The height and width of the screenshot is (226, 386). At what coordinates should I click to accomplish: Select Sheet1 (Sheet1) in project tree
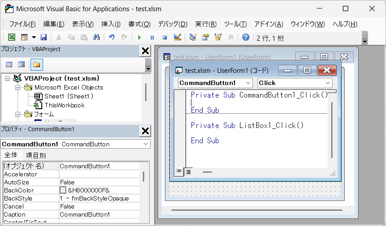(x=69, y=96)
